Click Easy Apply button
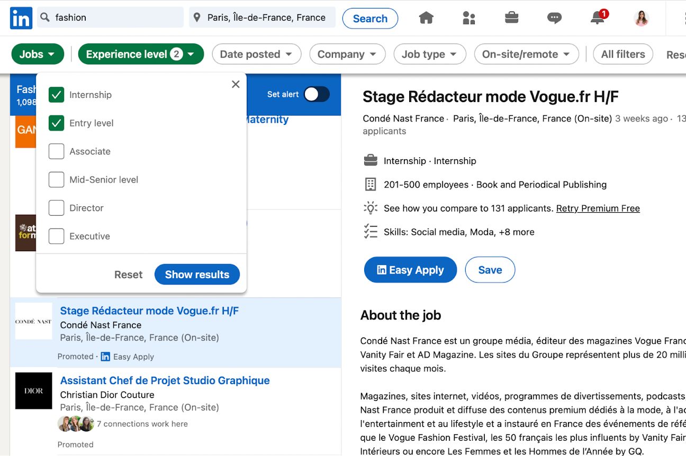 pyautogui.click(x=410, y=270)
